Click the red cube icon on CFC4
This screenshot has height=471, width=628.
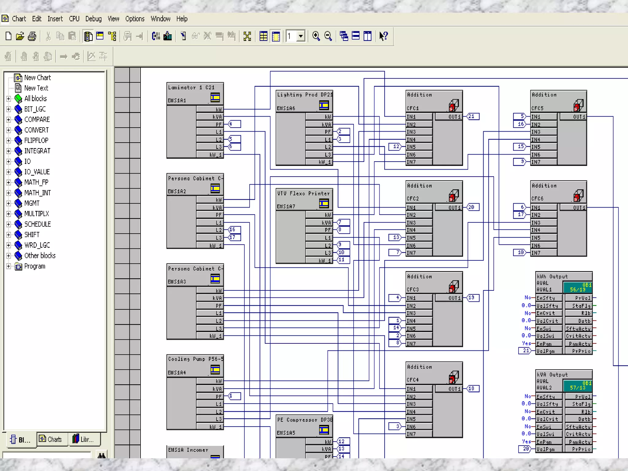(454, 377)
